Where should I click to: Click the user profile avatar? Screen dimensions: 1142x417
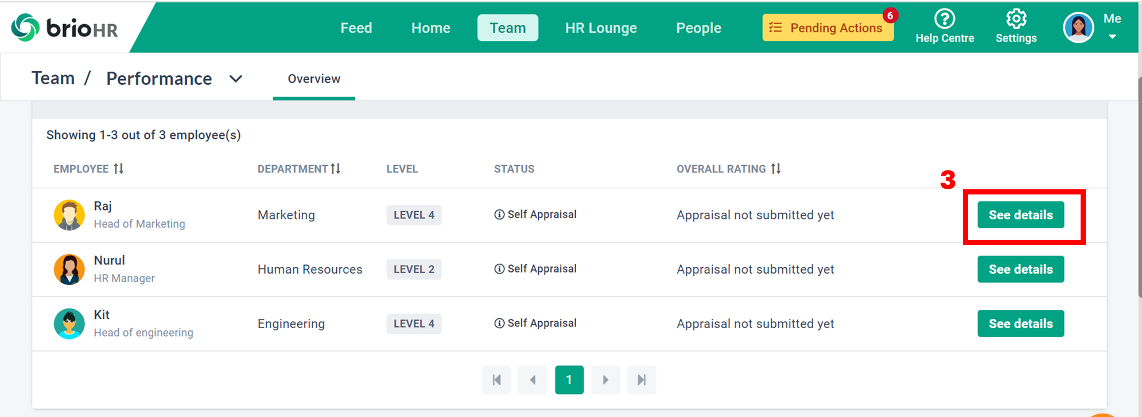pyautogui.click(x=1078, y=27)
